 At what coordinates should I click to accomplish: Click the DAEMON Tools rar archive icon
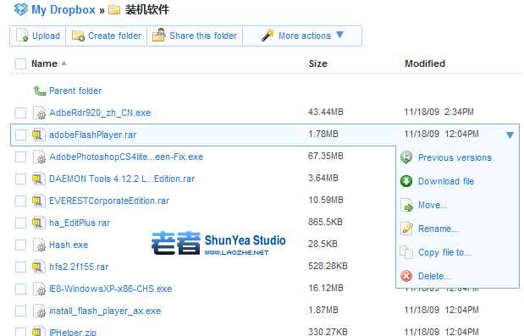pos(39,179)
